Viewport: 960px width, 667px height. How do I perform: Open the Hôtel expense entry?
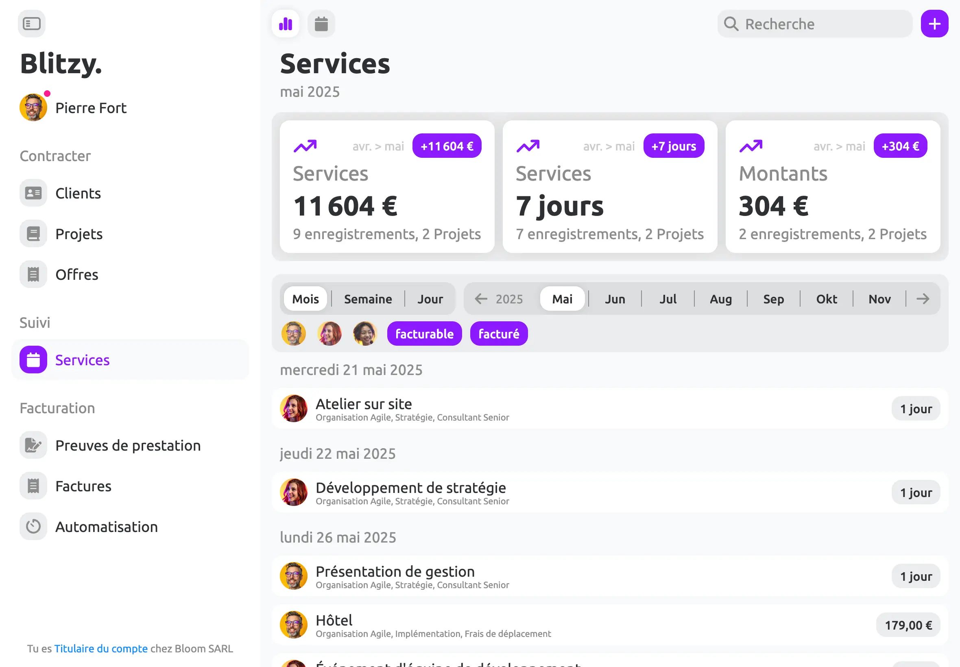click(610, 625)
